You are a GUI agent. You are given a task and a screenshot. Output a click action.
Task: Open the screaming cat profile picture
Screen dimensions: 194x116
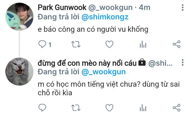19,72
